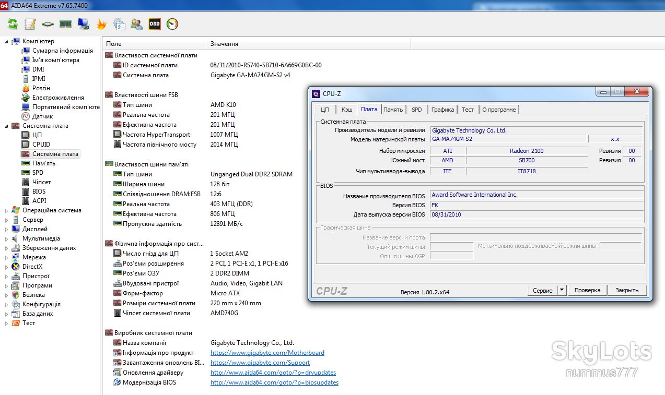
Task: Switch to the Графика tab in CPU-Z
Action: [x=443, y=110]
